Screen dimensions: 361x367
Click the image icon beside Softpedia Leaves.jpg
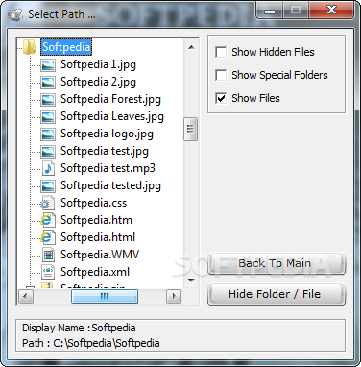[x=48, y=117]
